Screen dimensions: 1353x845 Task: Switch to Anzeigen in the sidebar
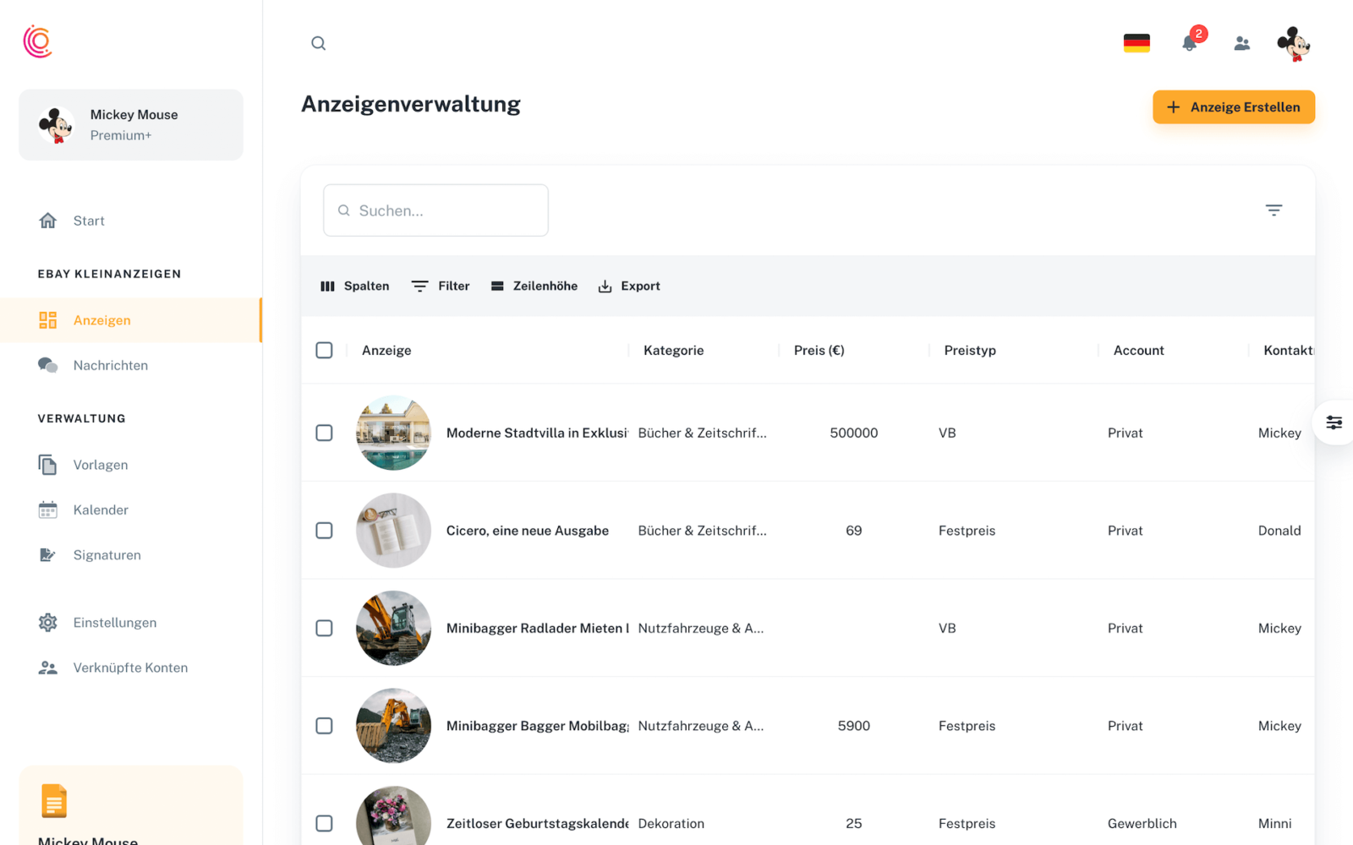[x=101, y=319]
